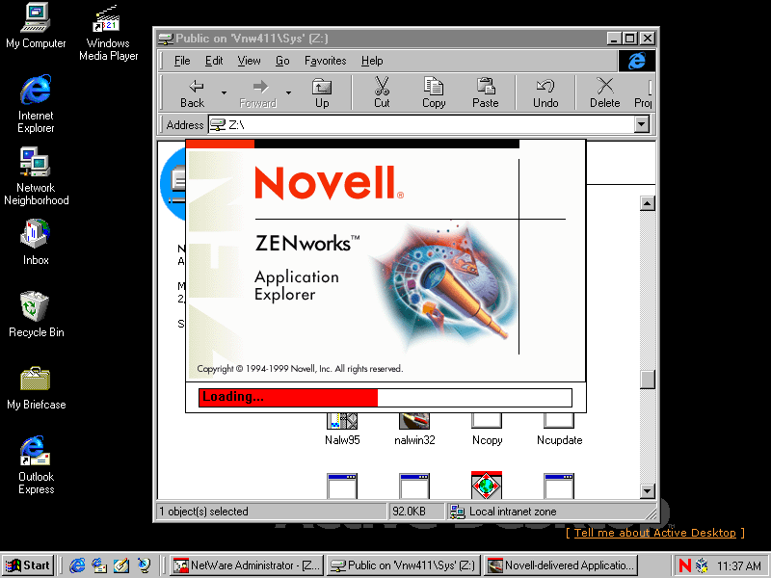The image size is (771, 578).
Task: Click the file list scroll down arrow
Action: point(648,491)
